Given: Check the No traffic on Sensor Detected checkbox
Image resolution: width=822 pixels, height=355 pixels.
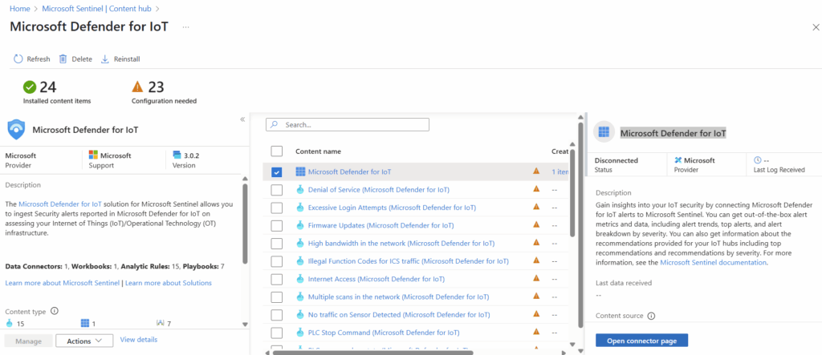Looking at the screenshot, I should pos(277,314).
